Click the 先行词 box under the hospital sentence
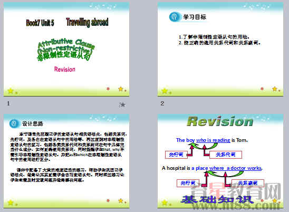The image size is (289, 212). (188, 183)
